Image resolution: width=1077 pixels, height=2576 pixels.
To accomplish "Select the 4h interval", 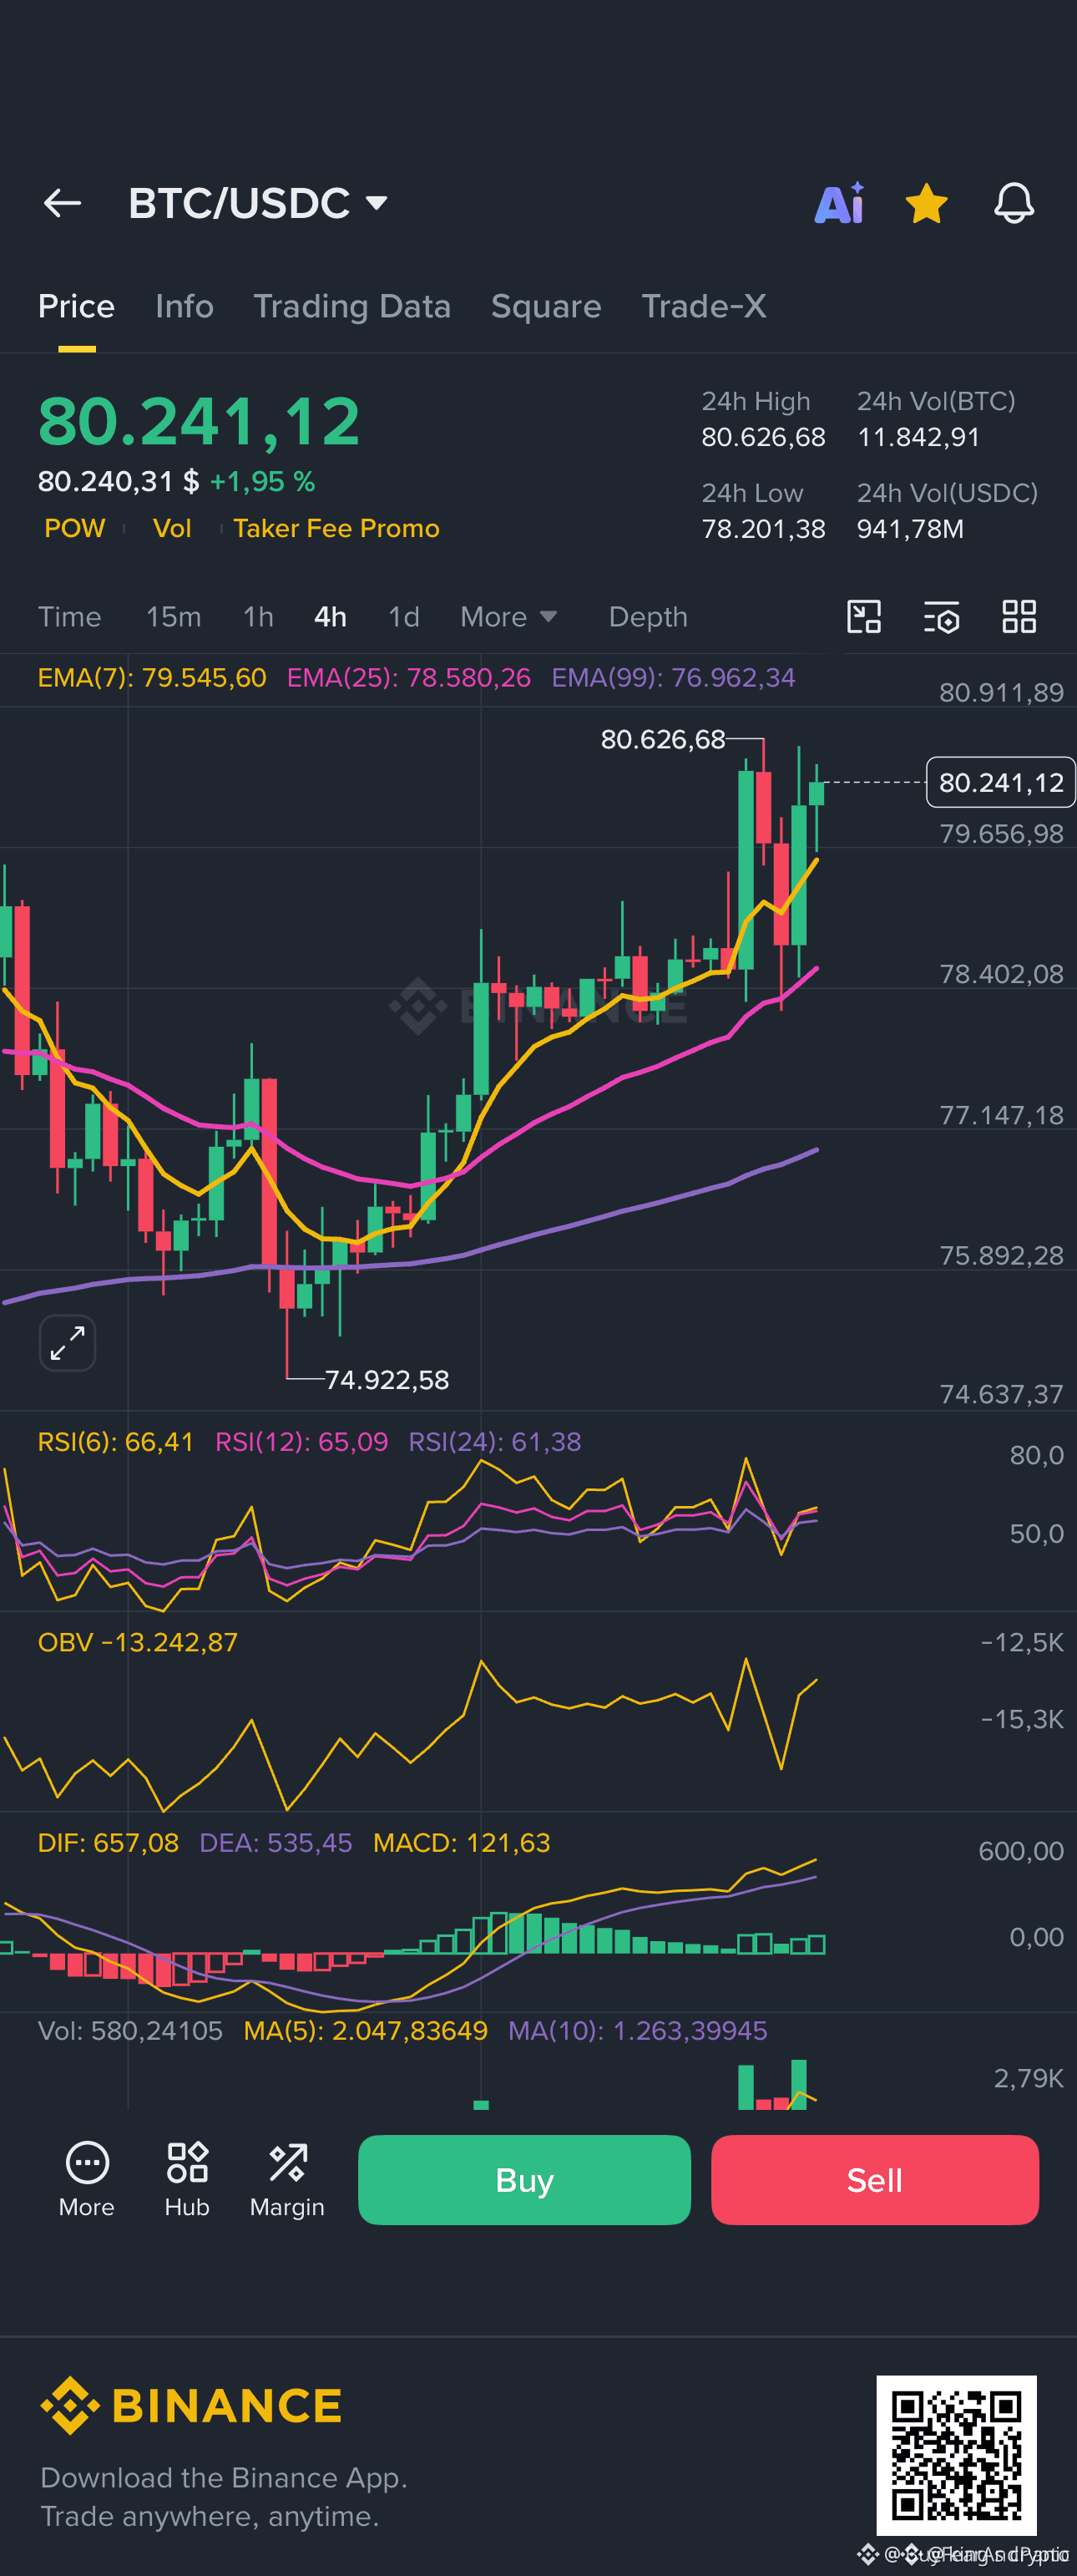I will coord(330,617).
